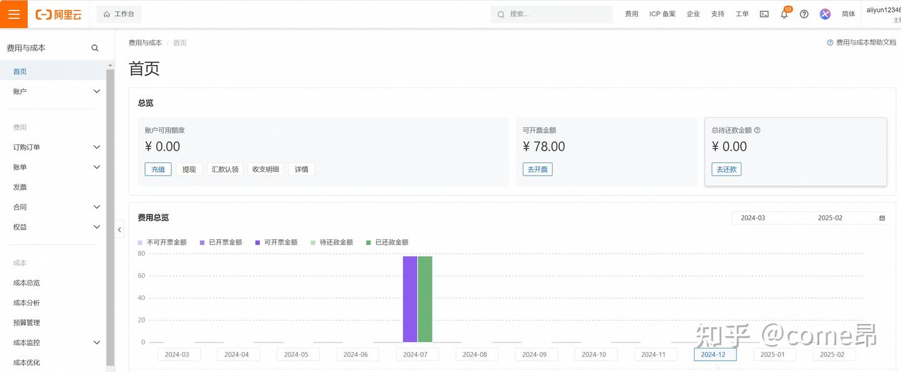Click the 收支明细 button
Image resolution: width=901 pixels, height=372 pixels.
pyautogui.click(x=266, y=169)
